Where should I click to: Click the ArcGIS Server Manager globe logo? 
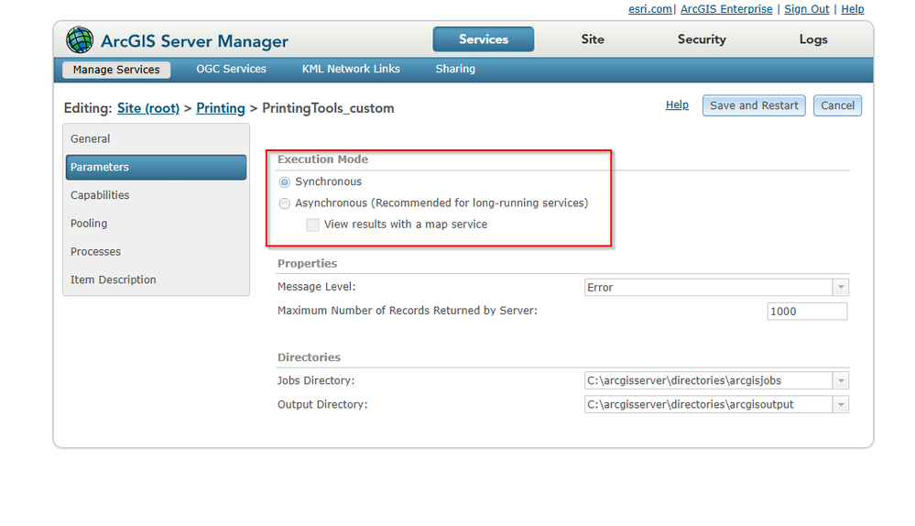click(80, 39)
